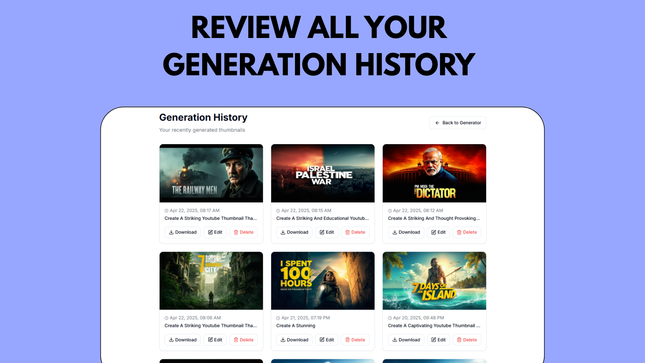Screen dimensions: 645x363
Task: Open the 7 Days on Island image
Action: coord(434,281)
